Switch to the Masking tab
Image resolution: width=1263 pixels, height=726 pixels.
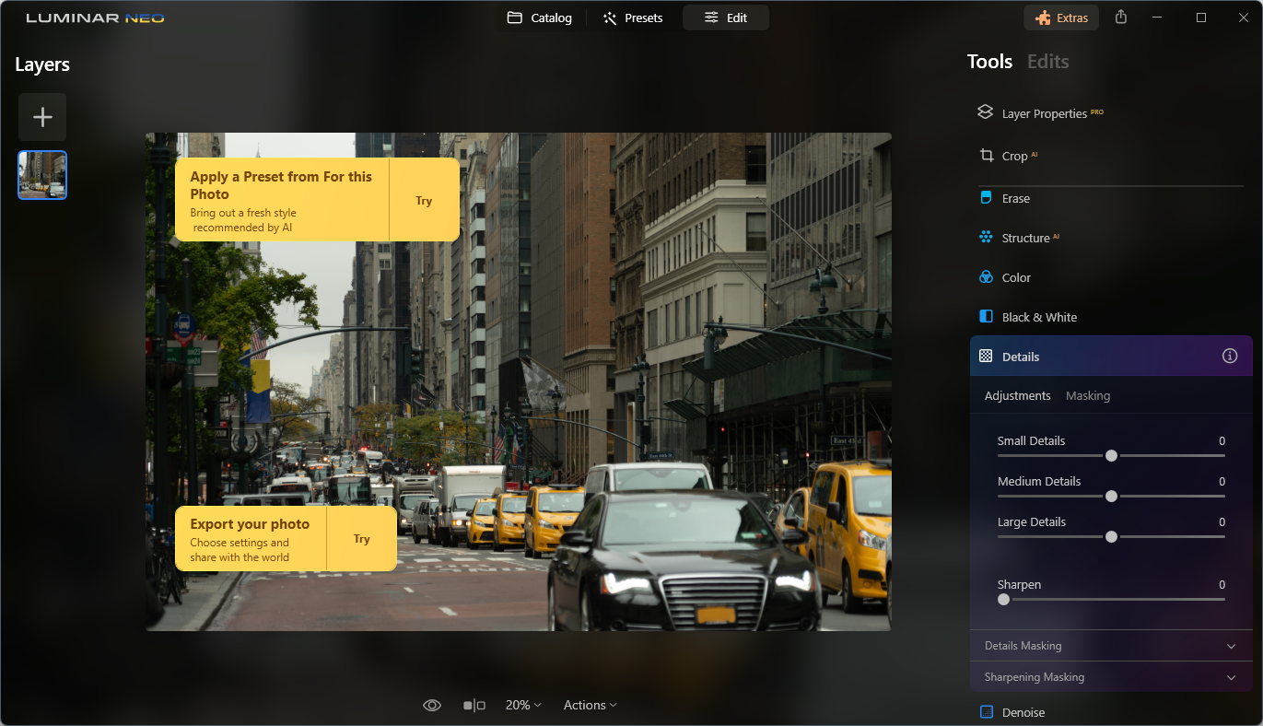(1088, 395)
